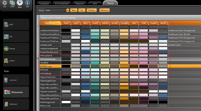Click the Green column header
This screenshot has height=111, width=201.
(x=95, y=23)
